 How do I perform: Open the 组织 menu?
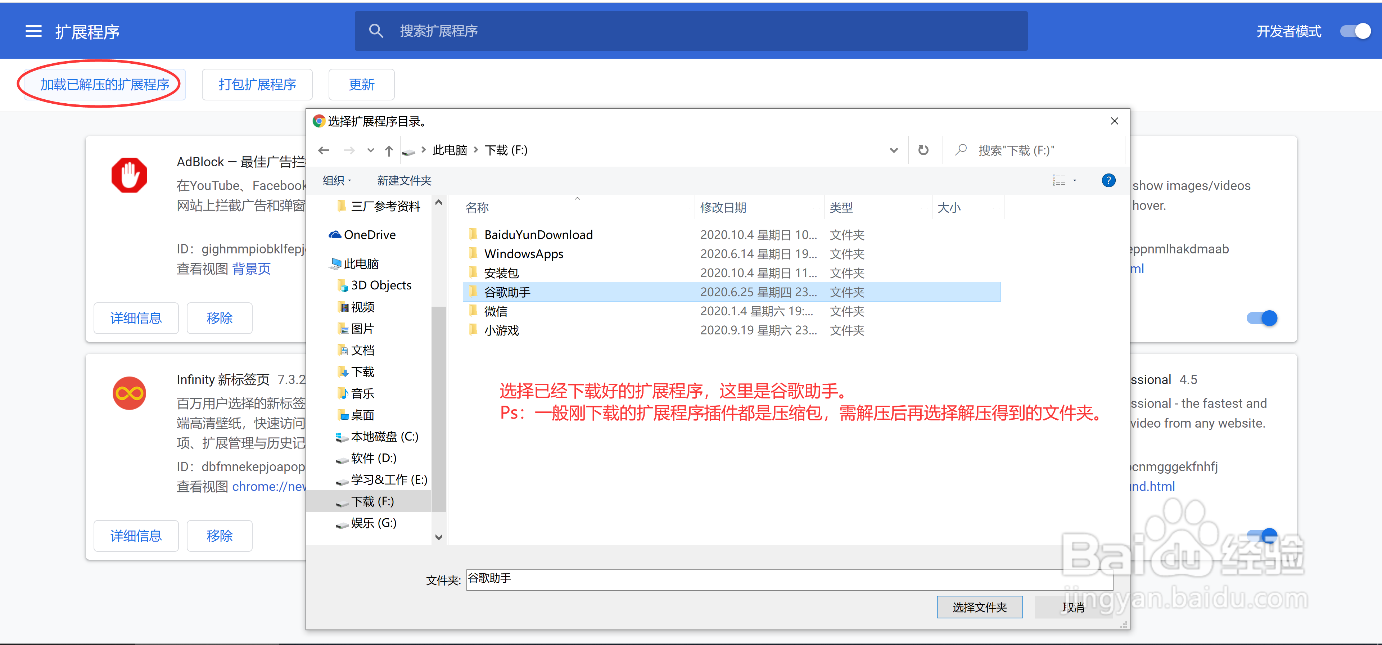click(337, 180)
